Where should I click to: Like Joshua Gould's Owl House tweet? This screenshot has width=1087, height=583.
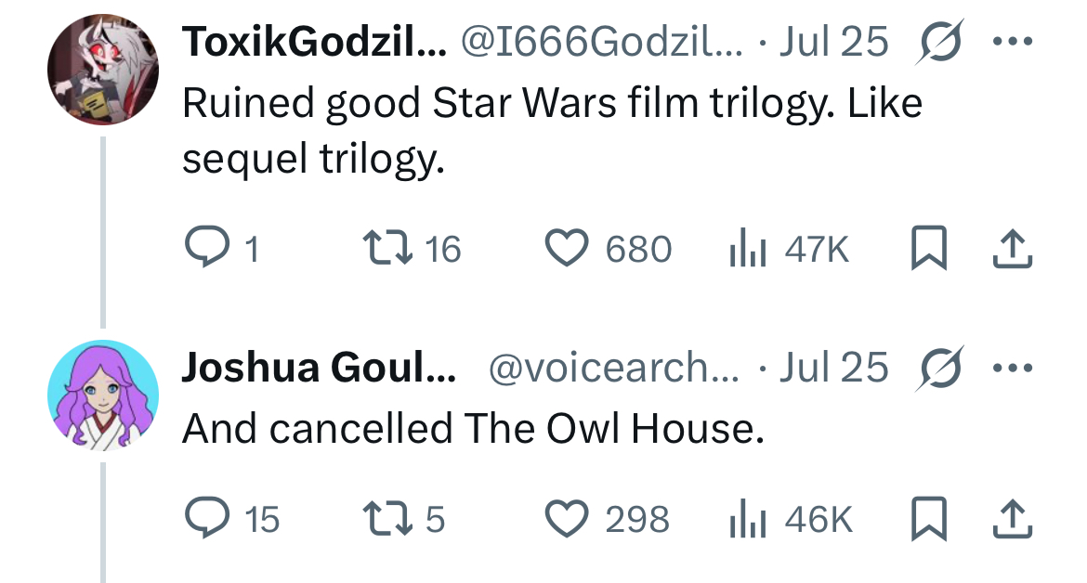point(608,519)
